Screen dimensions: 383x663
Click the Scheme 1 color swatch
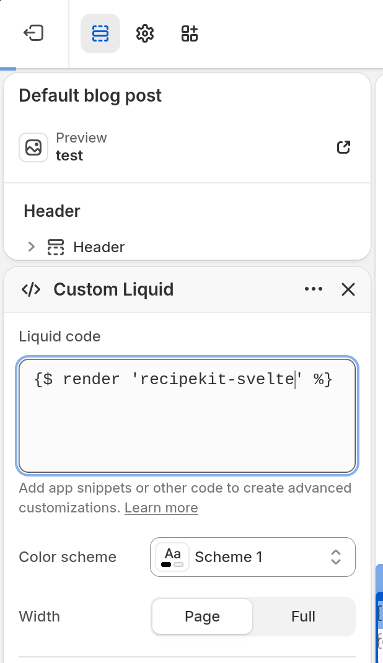pos(172,557)
